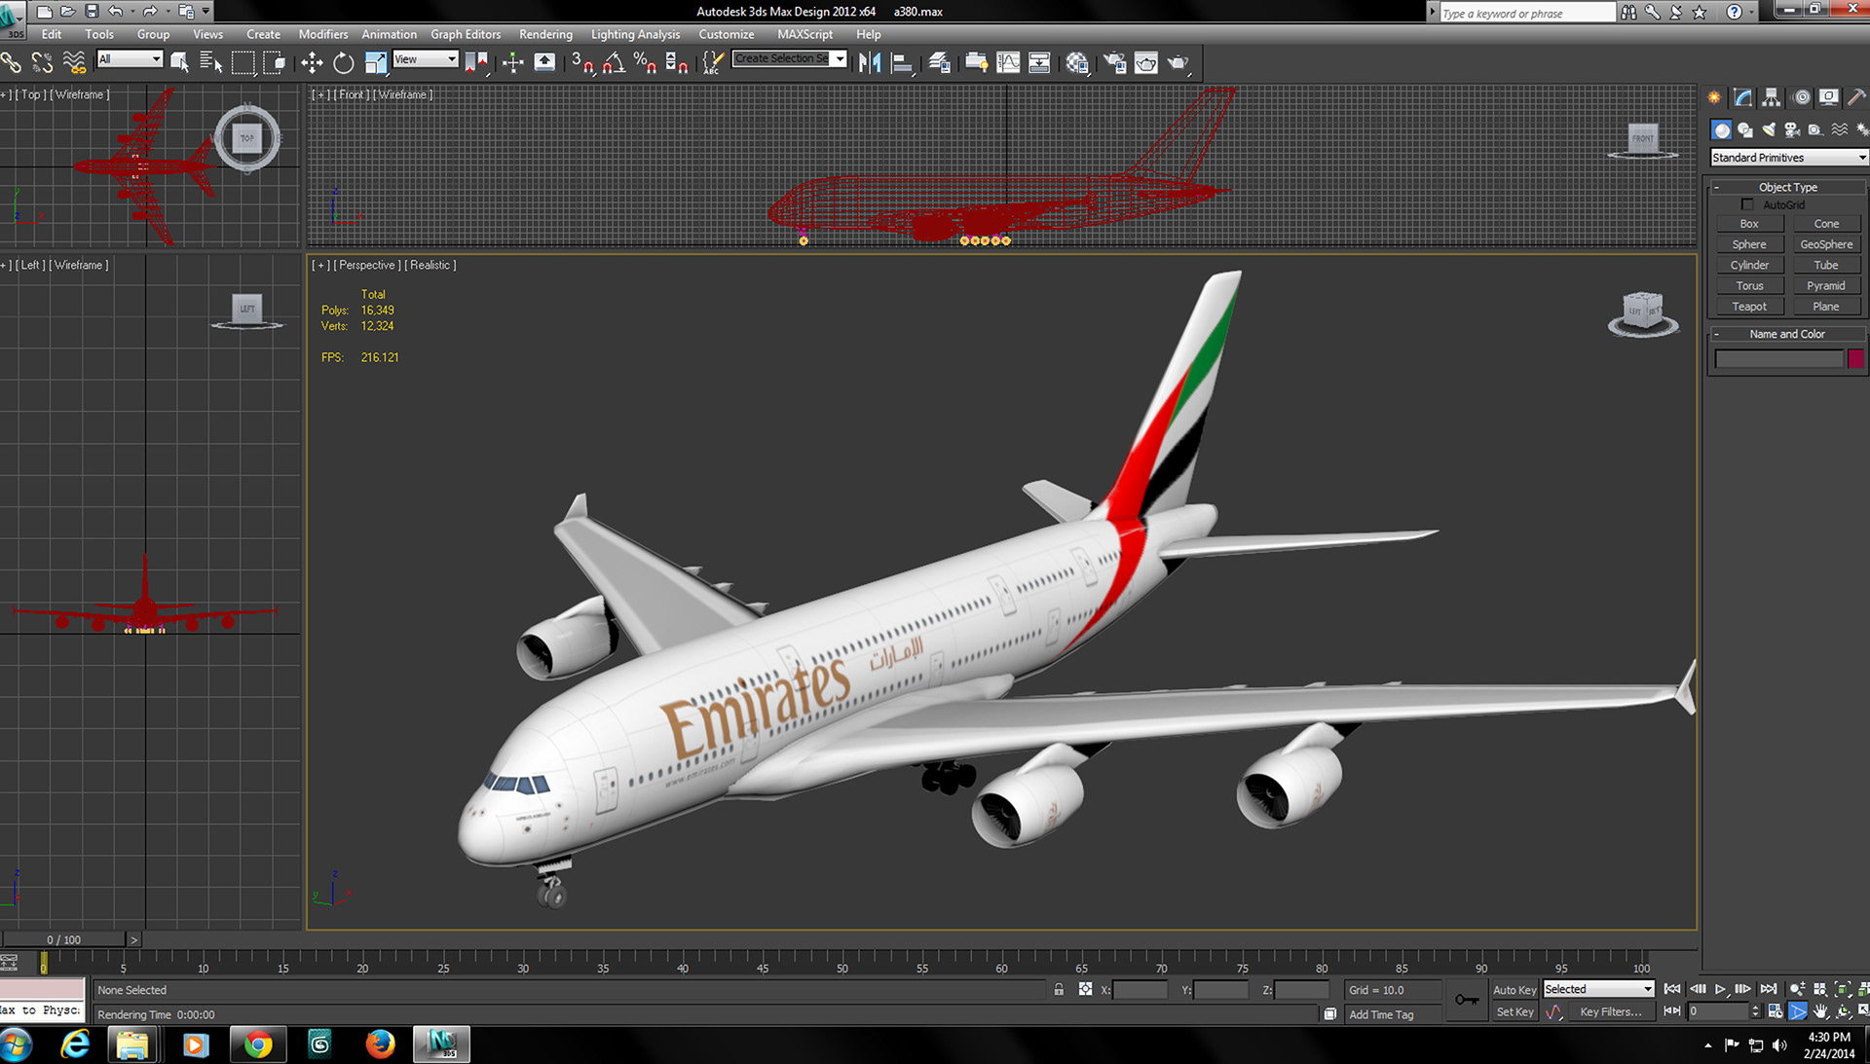The height and width of the screenshot is (1064, 1870).
Task: Toggle the Selection Lock padlock
Action: (1059, 989)
